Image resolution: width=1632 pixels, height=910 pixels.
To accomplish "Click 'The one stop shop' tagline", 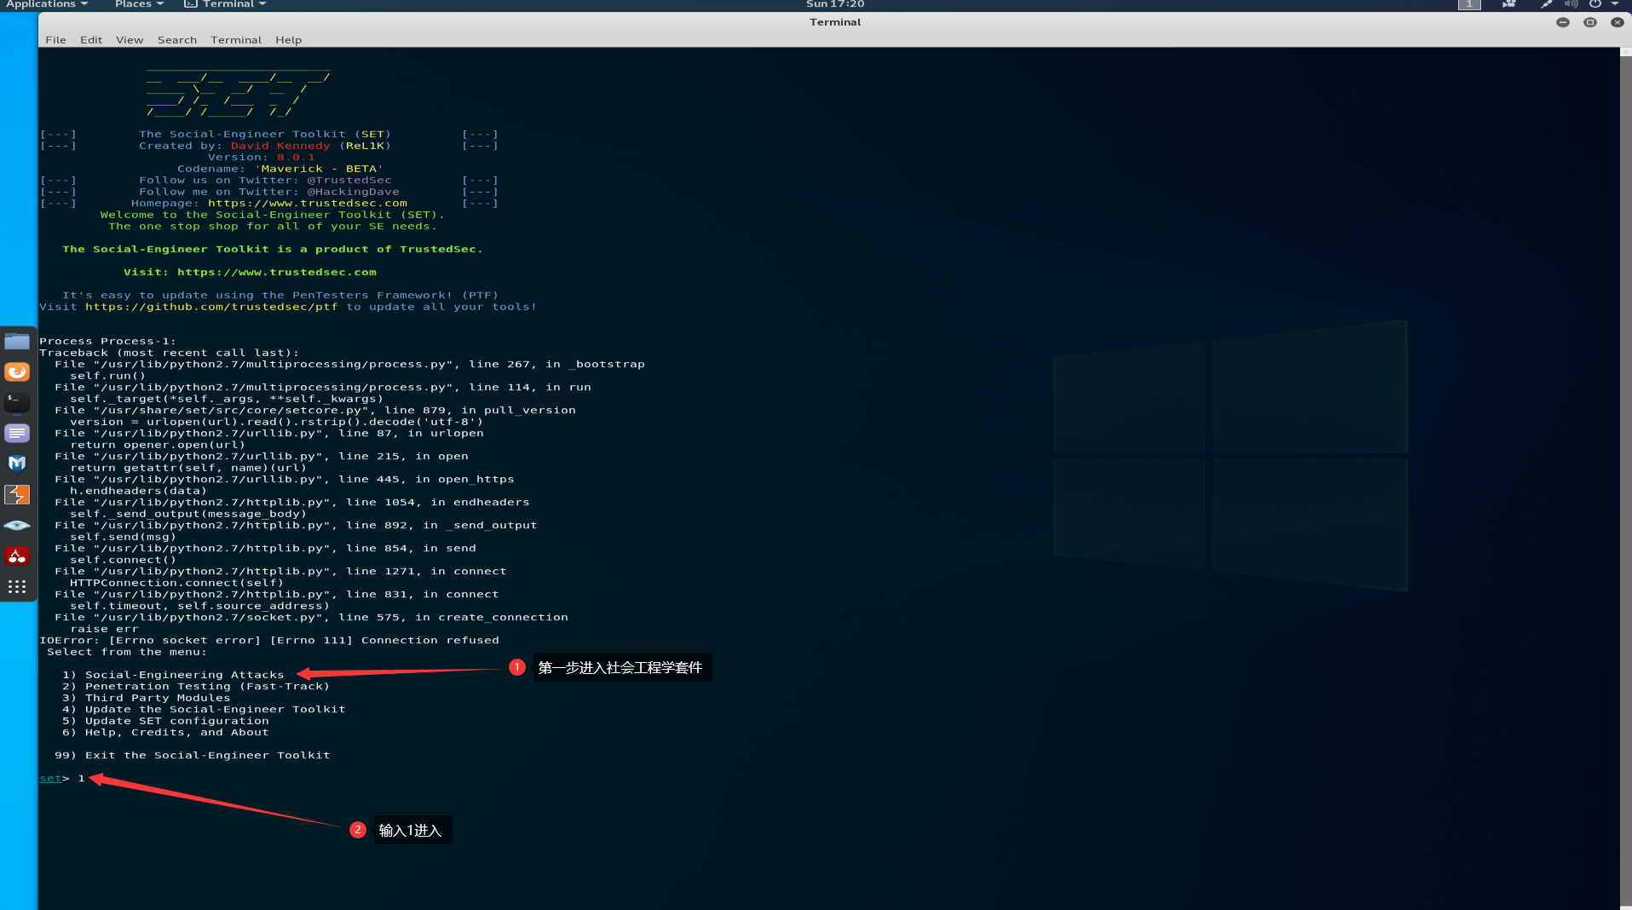I will [273, 227].
